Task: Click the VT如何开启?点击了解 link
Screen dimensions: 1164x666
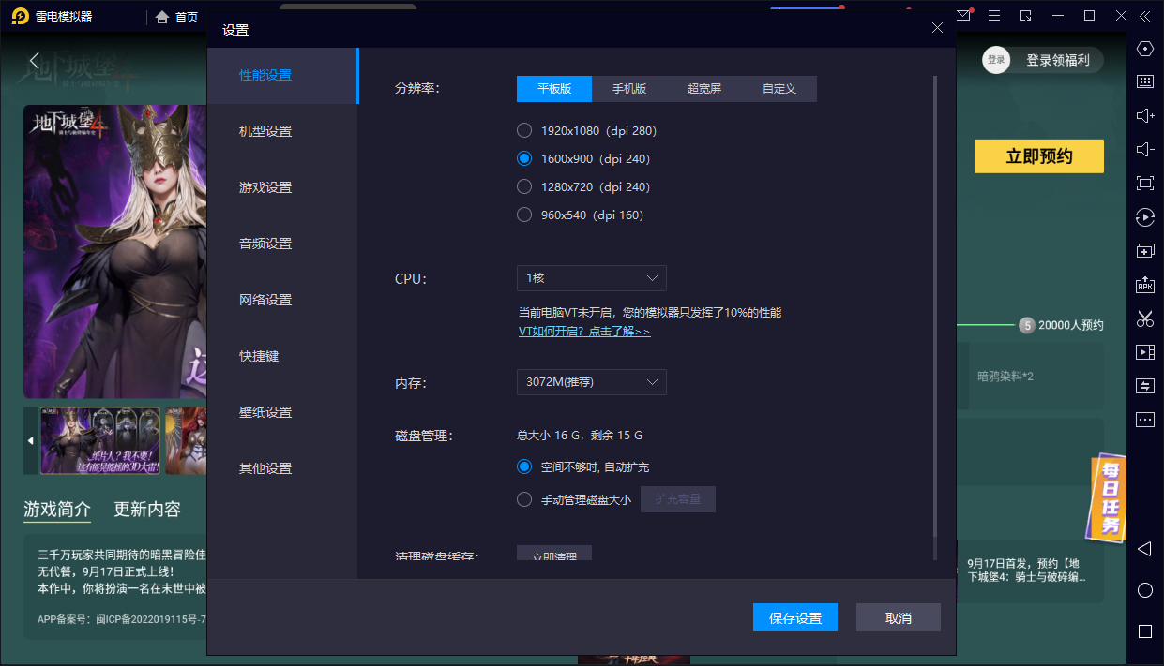Action: [x=584, y=332]
